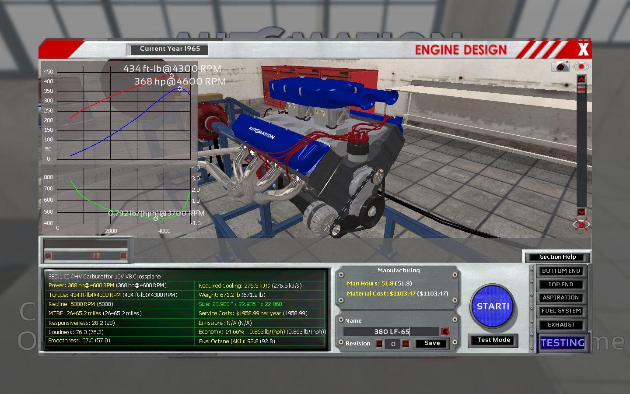Save the engine revision
This screenshot has height=394, width=630.
pos(432,343)
